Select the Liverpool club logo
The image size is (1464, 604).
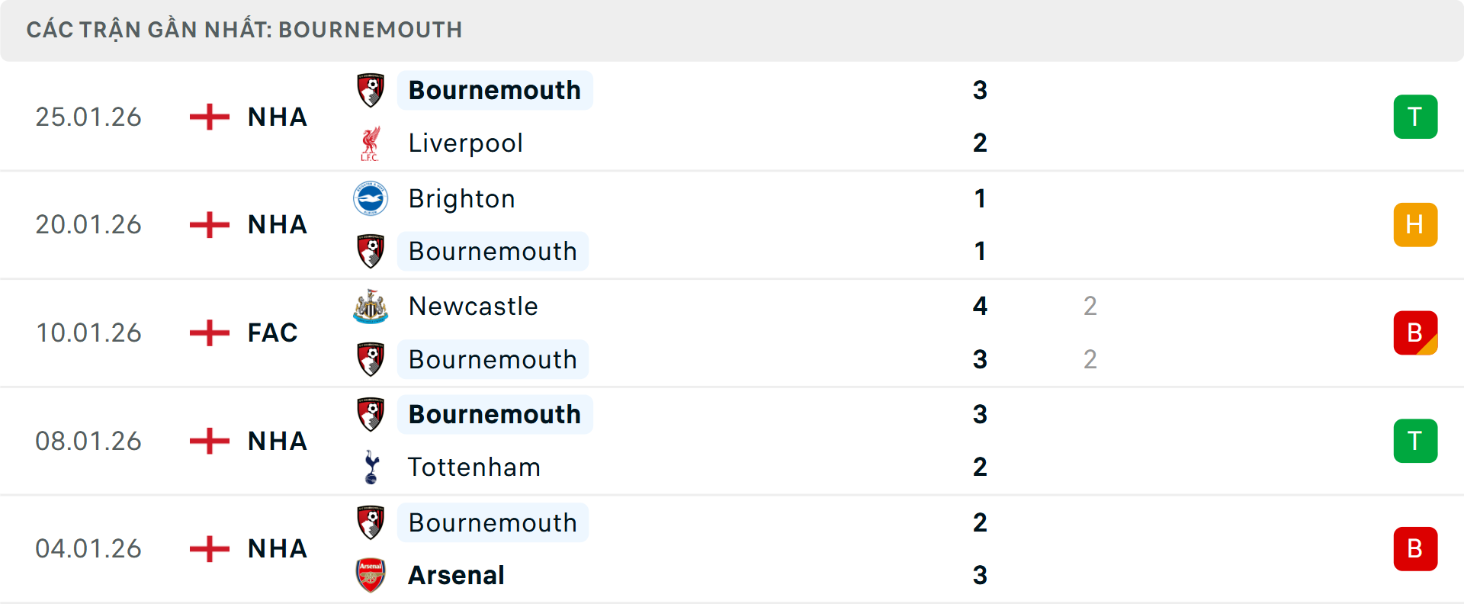tap(371, 143)
